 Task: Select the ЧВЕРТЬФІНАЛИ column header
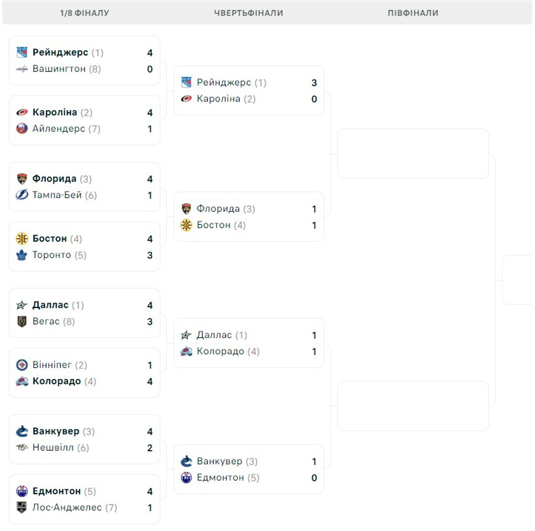click(x=248, y=13)
